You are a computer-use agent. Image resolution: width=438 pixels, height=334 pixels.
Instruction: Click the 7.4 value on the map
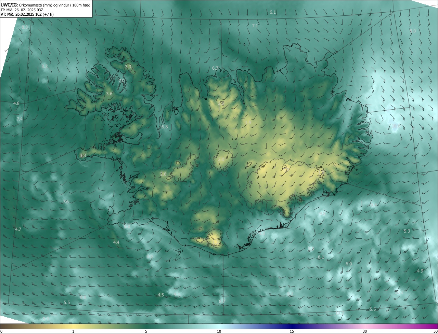click(x=20, y=119)
